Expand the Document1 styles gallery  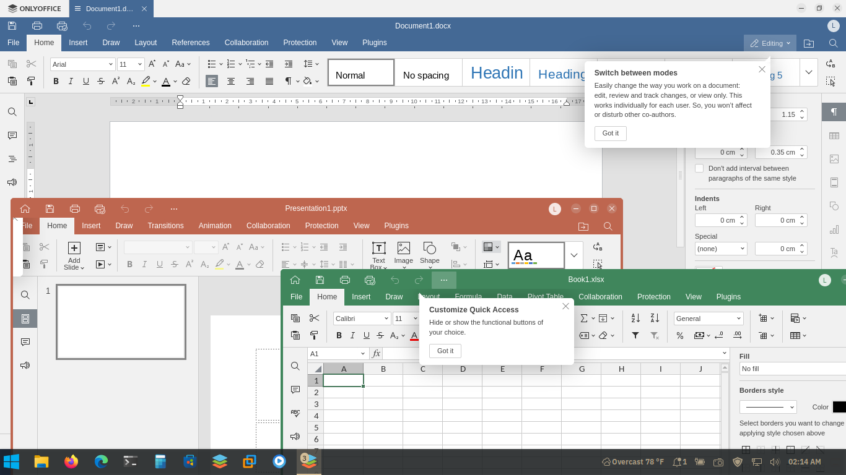pos(809,72)
